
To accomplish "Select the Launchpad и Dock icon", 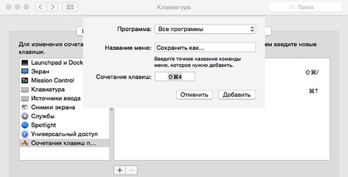I will (25, 63).
